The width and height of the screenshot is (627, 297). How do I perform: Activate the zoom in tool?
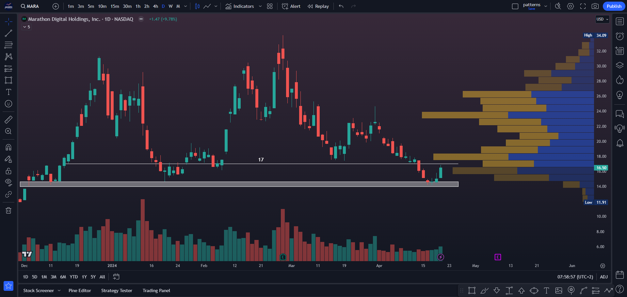point(8,131)
